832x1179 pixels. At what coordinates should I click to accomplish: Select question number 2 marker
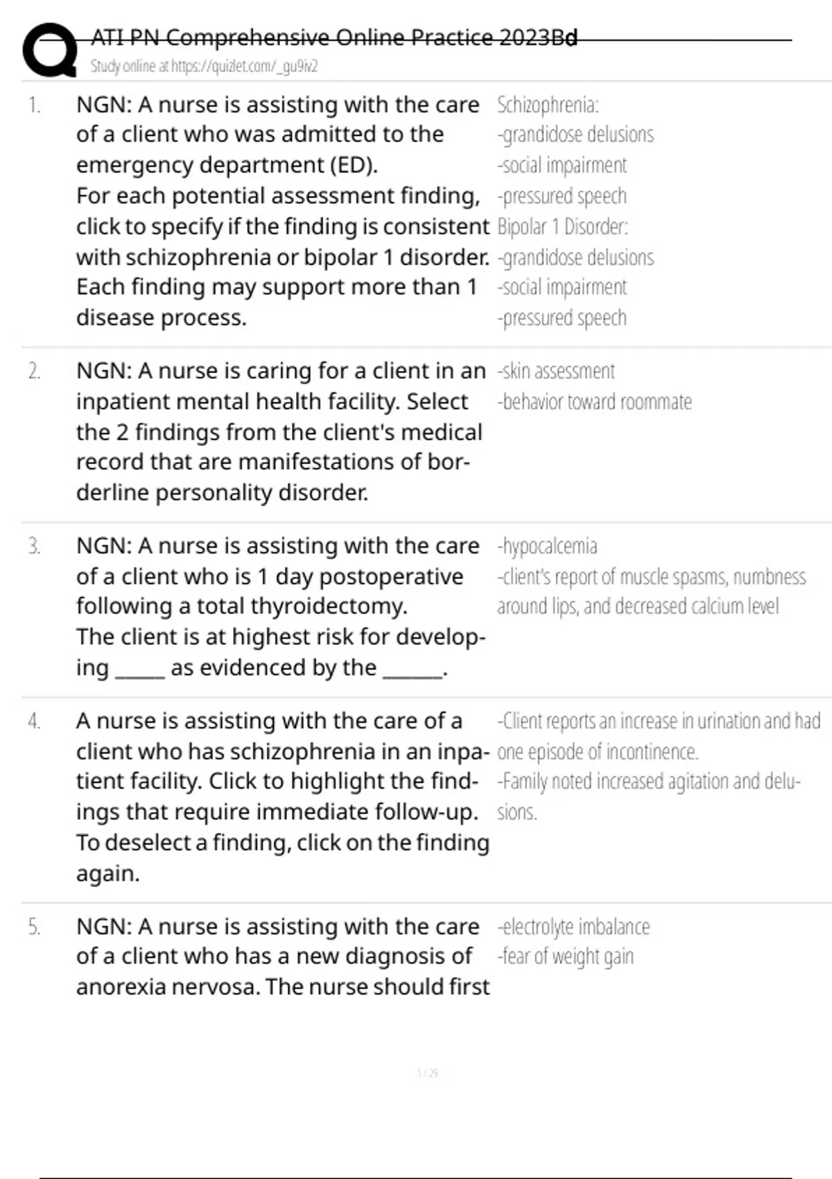click(x=35, y=372)
